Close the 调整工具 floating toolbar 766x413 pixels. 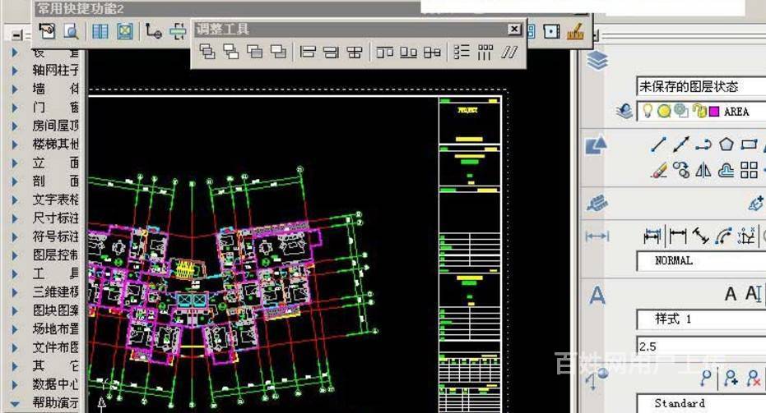click(x=514, y=30)
